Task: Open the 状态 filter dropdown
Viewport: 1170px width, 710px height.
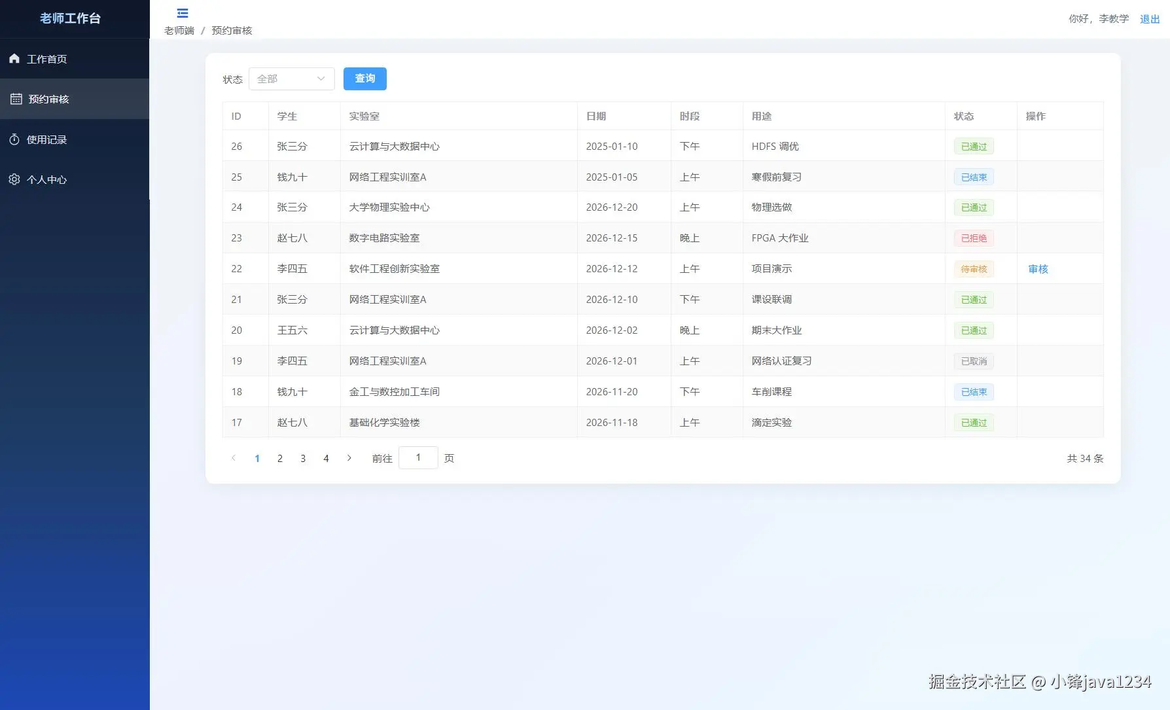Action: point(292,79)
